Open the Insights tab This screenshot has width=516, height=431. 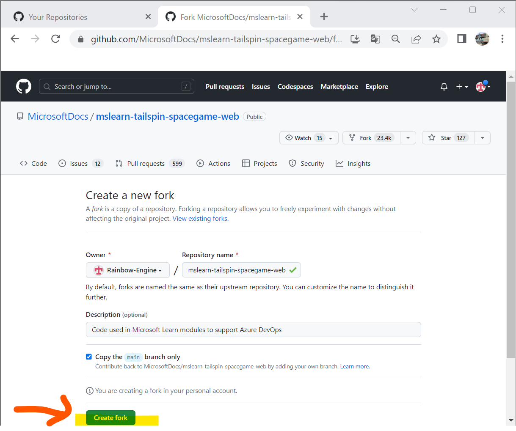point(353,163)
